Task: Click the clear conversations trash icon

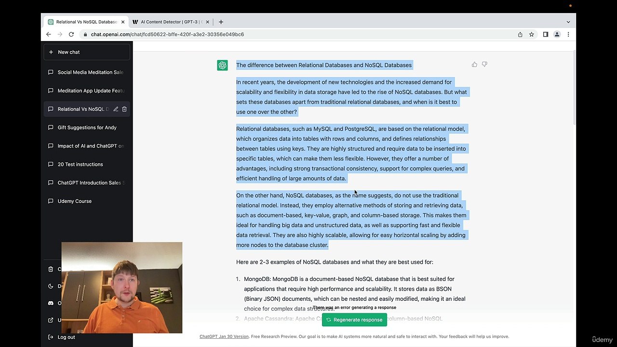Action: (x=51, y=269)
